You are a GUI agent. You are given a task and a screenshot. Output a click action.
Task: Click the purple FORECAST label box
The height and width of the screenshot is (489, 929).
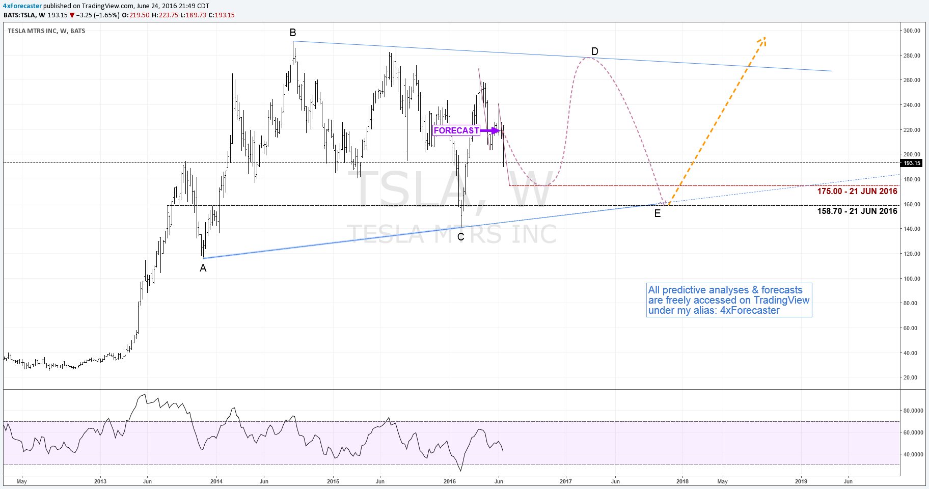coord(456,130)
